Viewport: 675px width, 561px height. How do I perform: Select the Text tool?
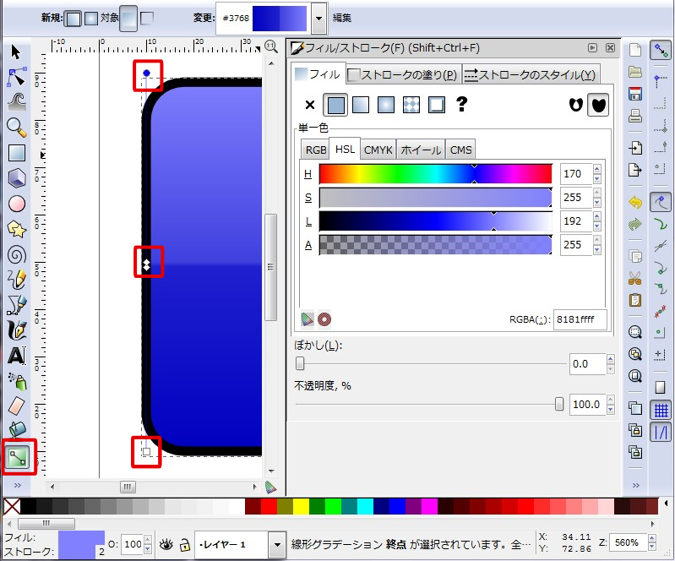[x=17, y=356]
